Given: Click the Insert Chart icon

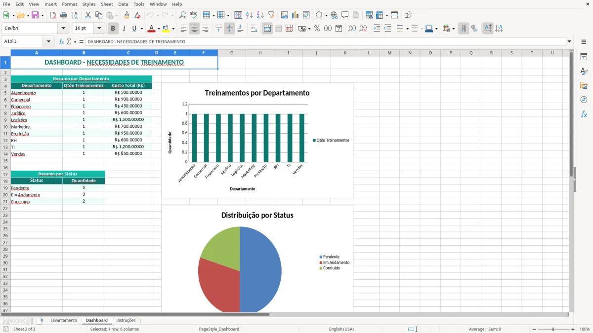Looking at the screenshot, I should (296, 15).
